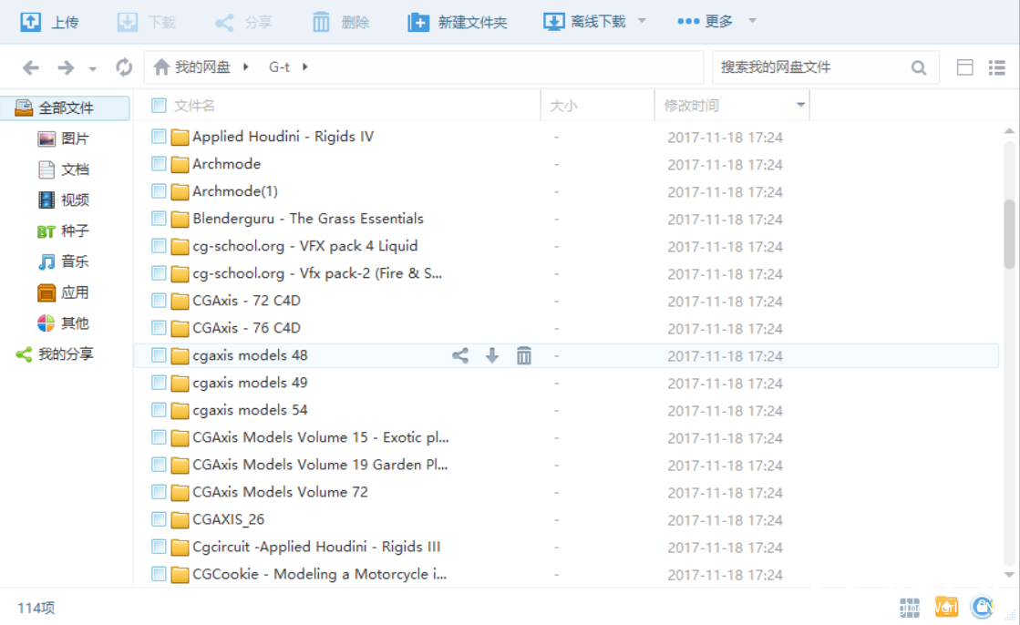Click the G-t breadcrumb folder
This screenshot has height=625, width=1020.
(279, 67)
